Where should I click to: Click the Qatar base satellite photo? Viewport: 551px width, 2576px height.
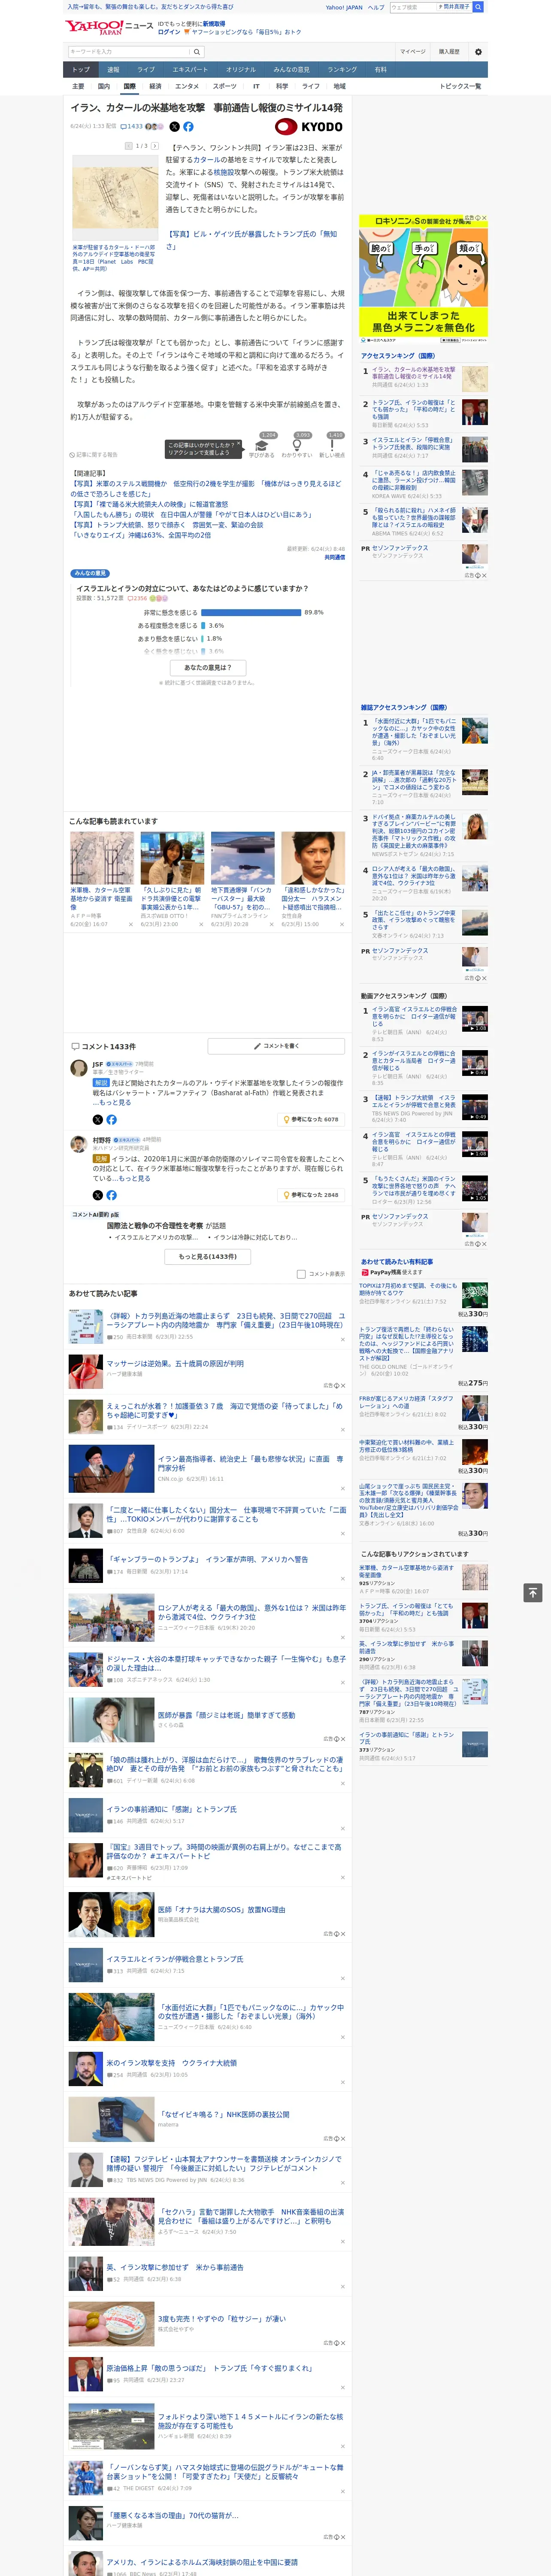[114, 198]
